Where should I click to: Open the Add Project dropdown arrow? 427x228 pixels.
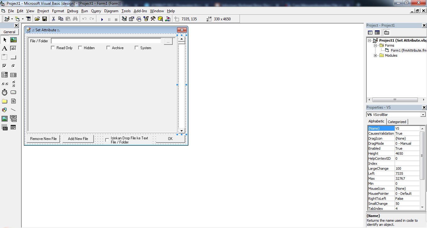(12, 19)
